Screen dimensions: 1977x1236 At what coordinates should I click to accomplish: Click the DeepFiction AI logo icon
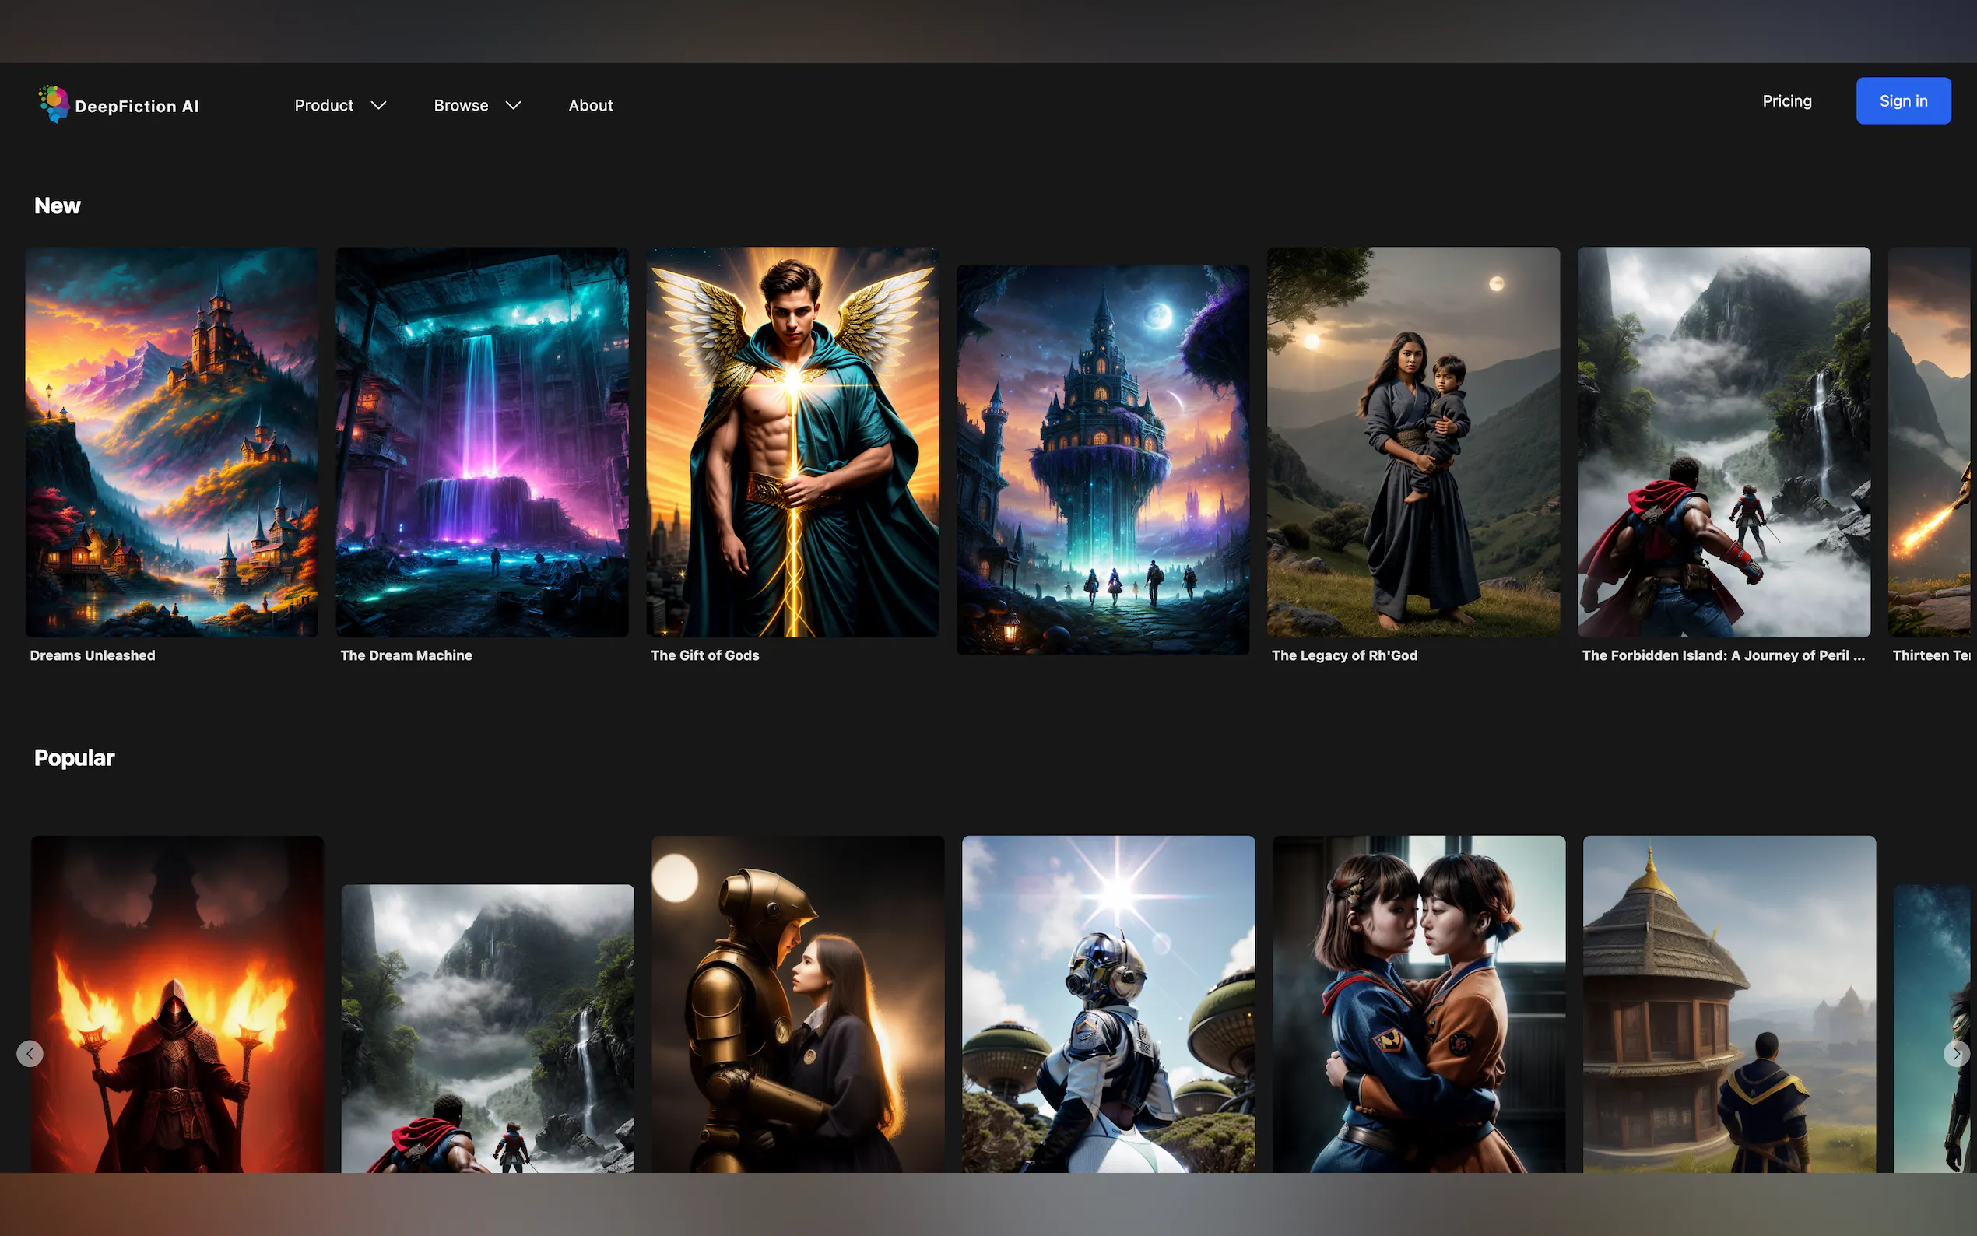click(54, 104)
